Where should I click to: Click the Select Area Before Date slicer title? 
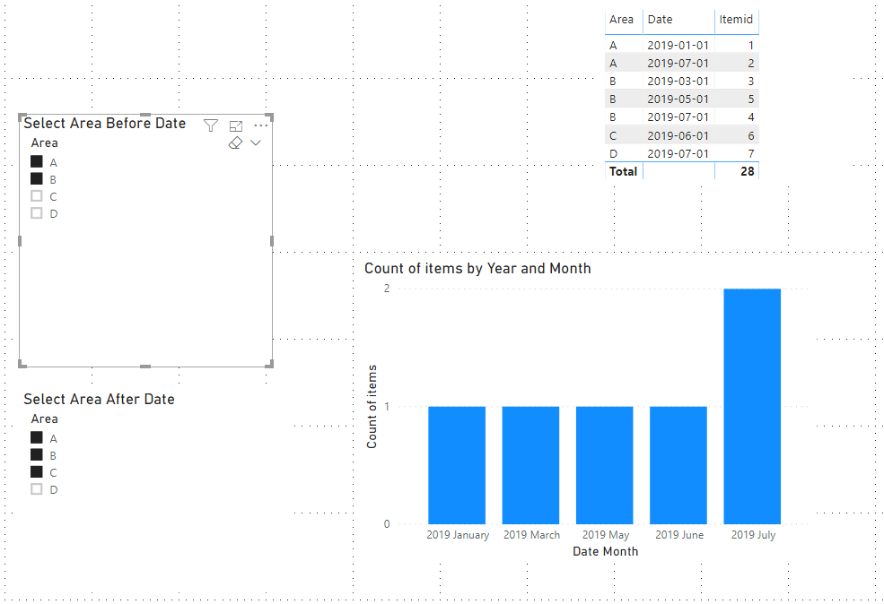105,124
